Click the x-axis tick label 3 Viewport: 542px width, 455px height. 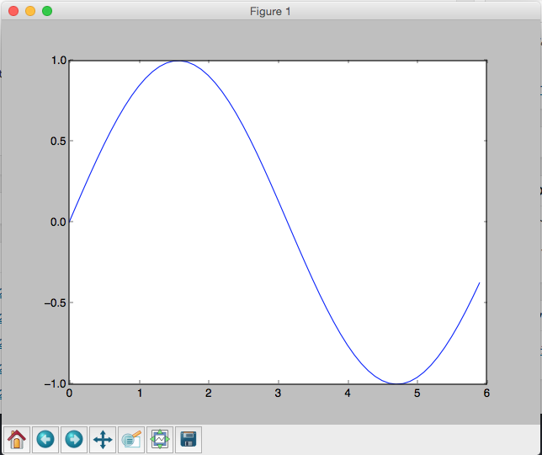278,393
